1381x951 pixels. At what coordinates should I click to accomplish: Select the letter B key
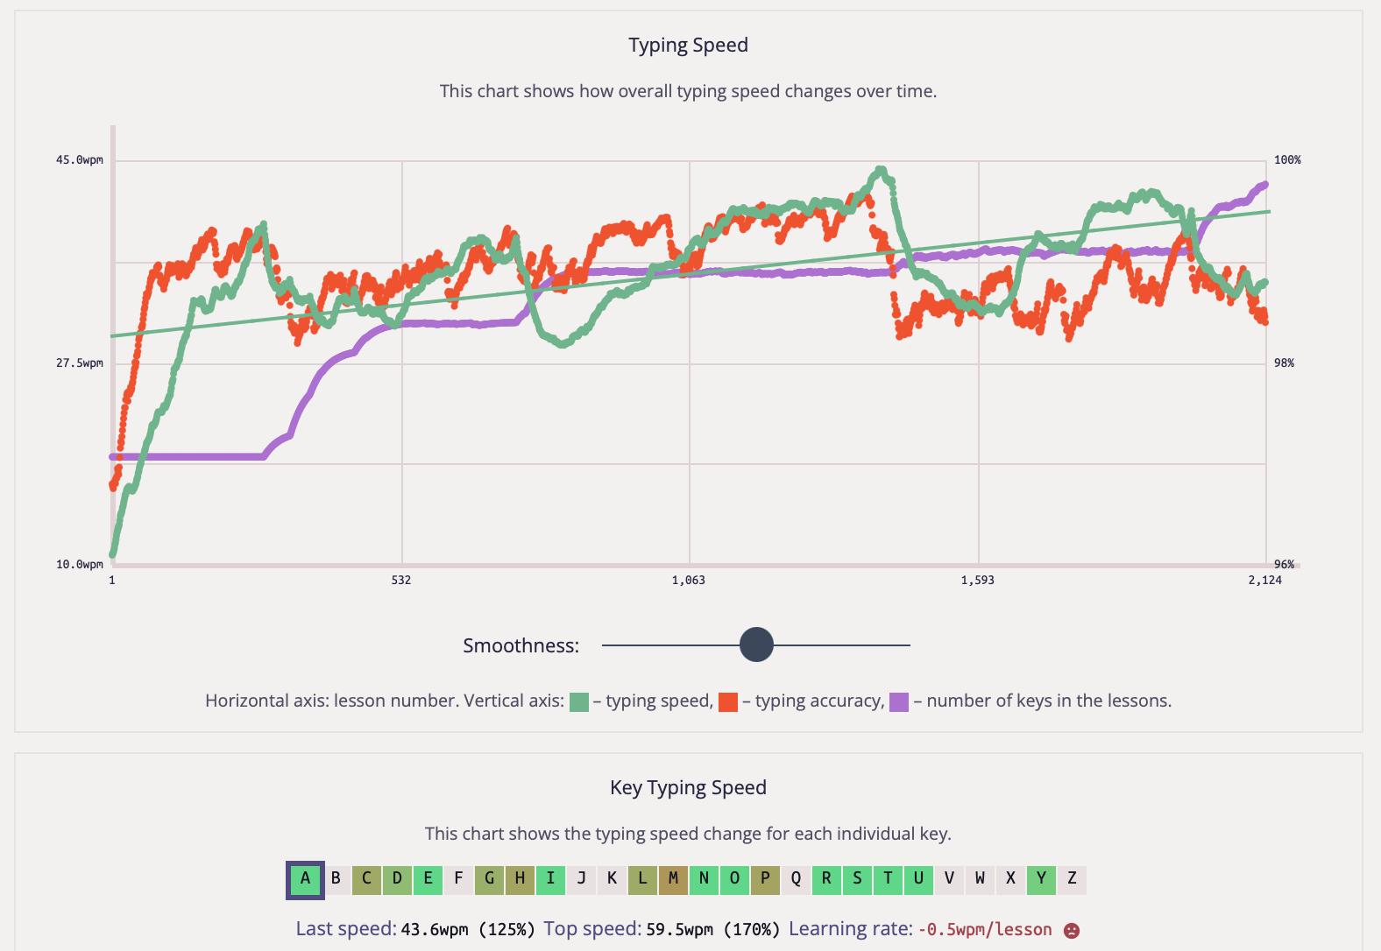(x=336, y=879)
